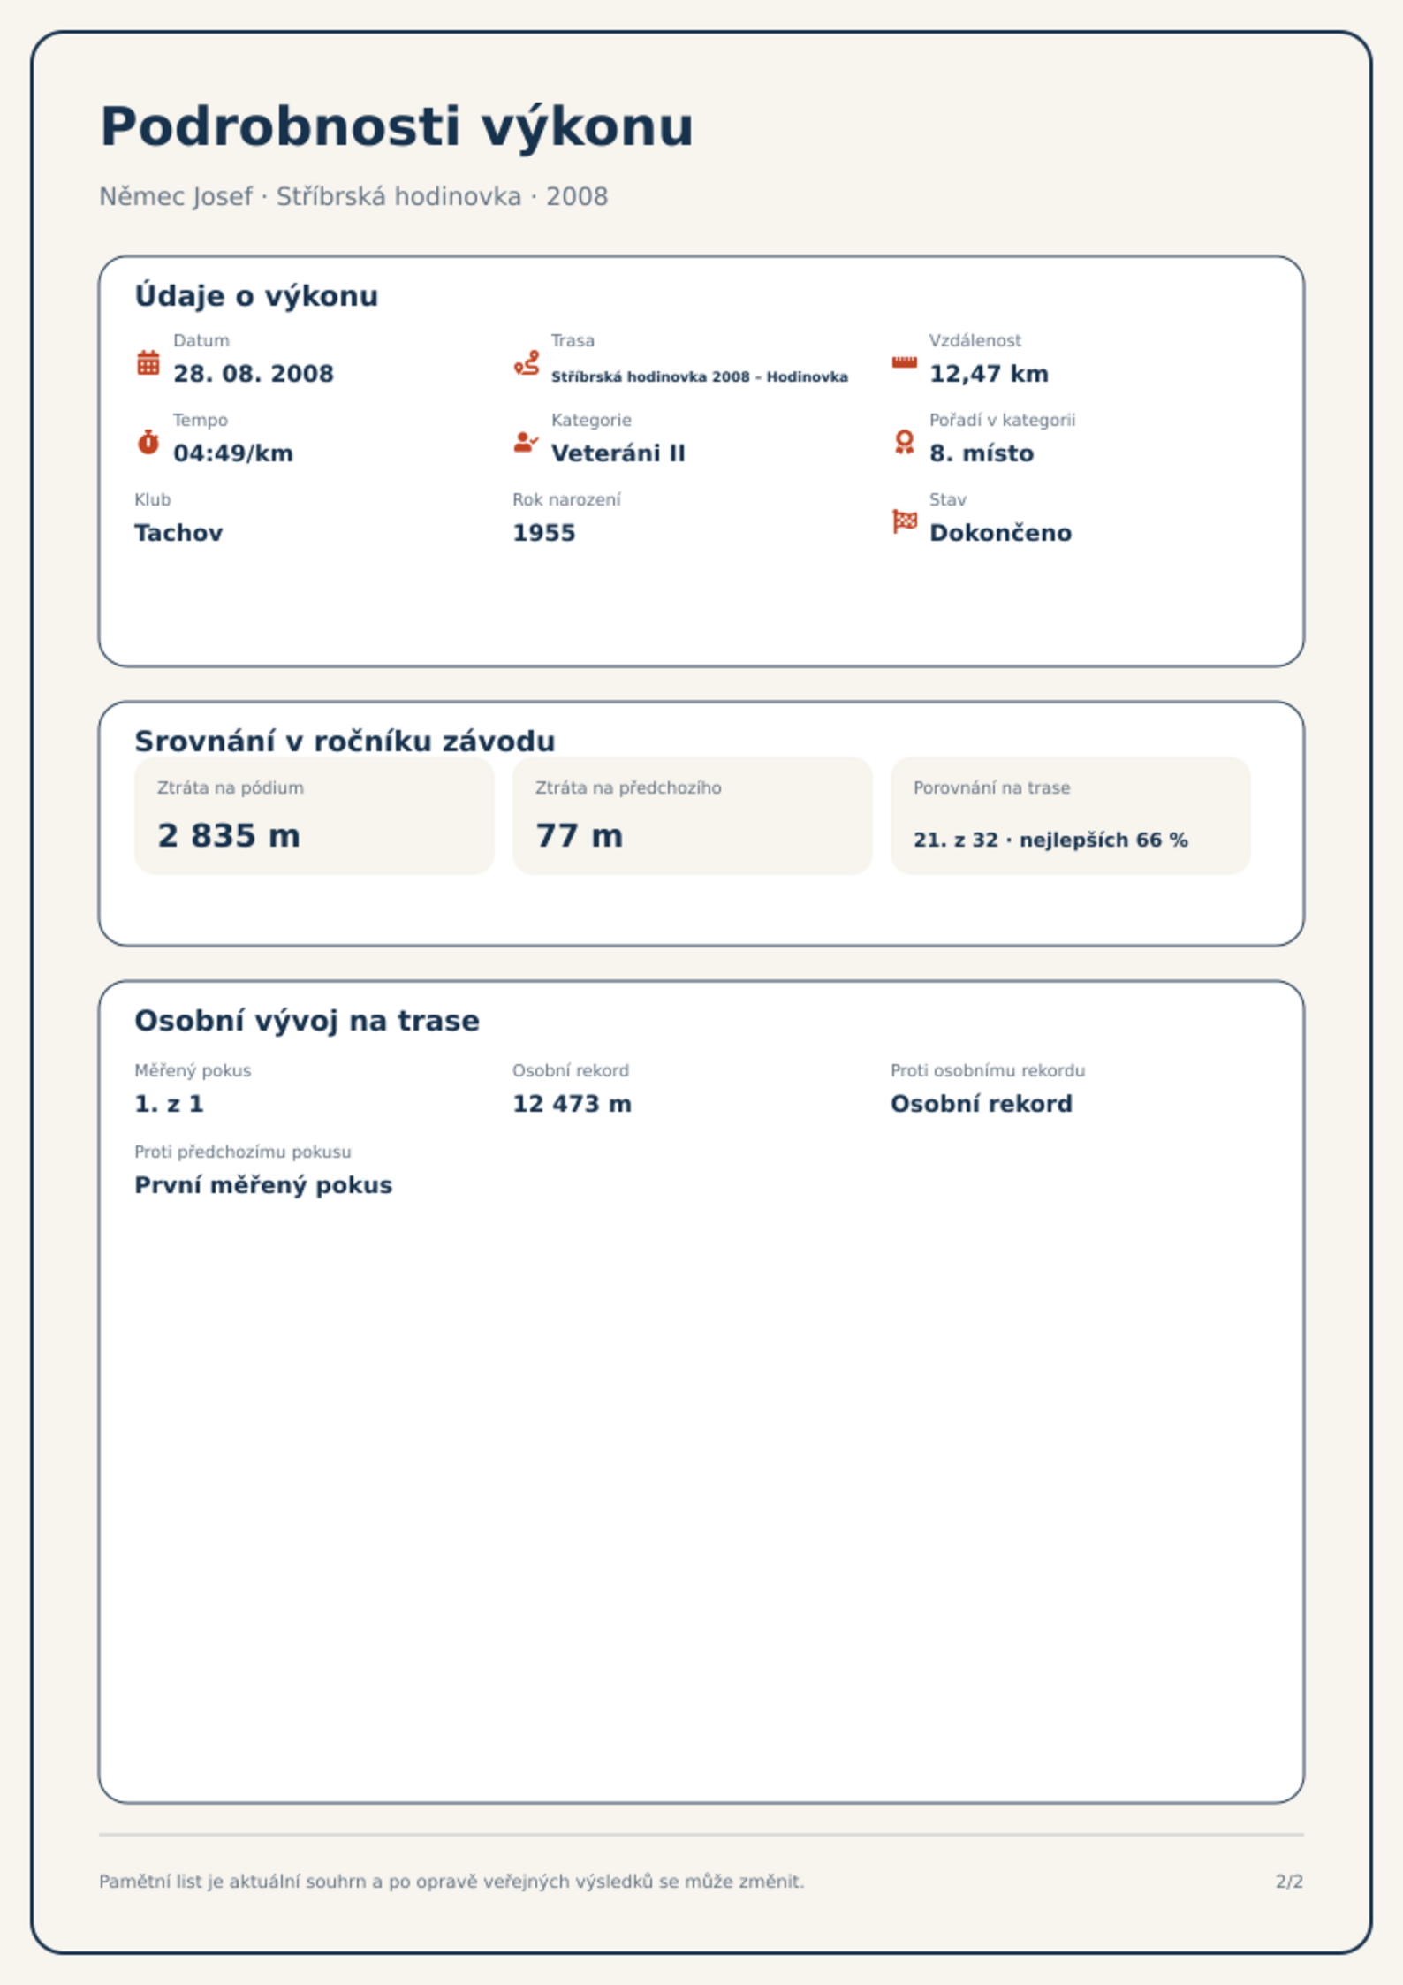This screenshot has width=1403, height=1985.
Task: Click the page number 2/2 in footer
Action: click(1289, 1882)
